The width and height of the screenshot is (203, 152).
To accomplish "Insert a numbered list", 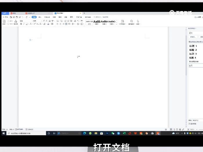I will coord(61,21).
